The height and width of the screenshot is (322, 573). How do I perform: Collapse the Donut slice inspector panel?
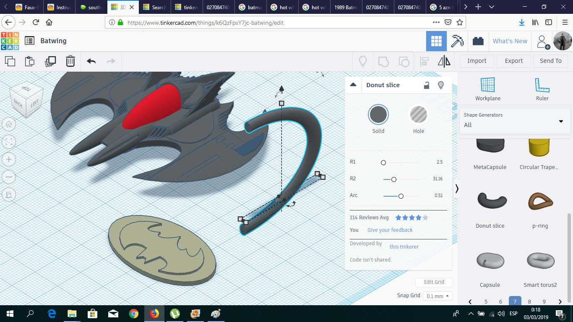(x=353, y=85)
